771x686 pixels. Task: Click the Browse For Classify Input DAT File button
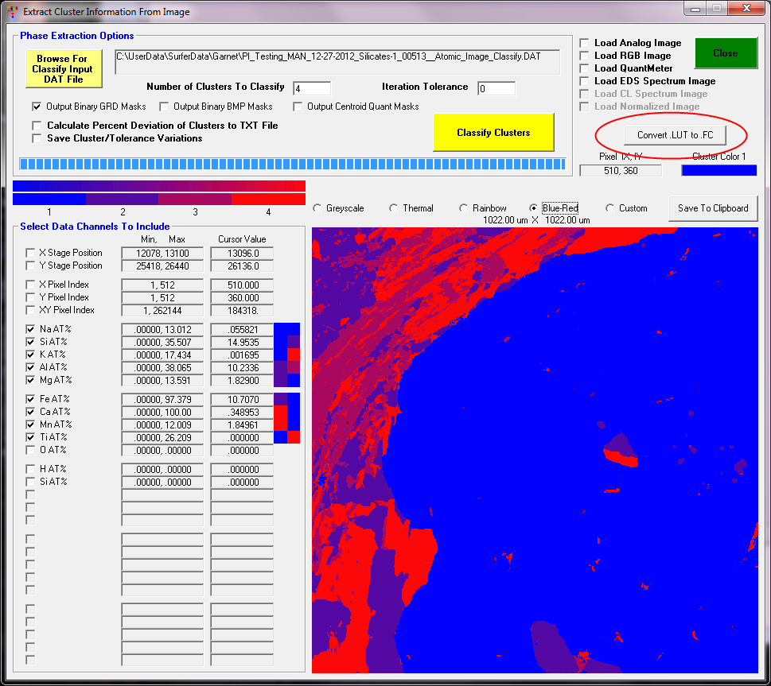point(64,69)
